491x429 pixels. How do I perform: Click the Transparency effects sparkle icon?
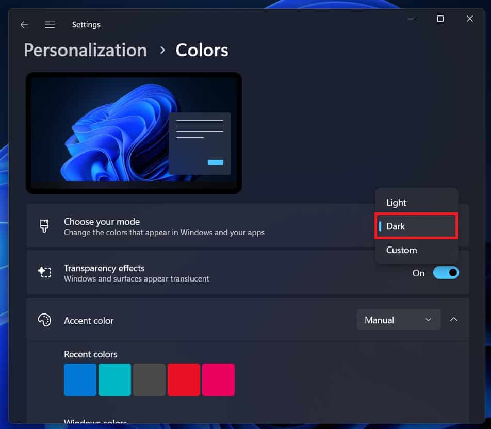pyautogui.click(x=44, y=273)
